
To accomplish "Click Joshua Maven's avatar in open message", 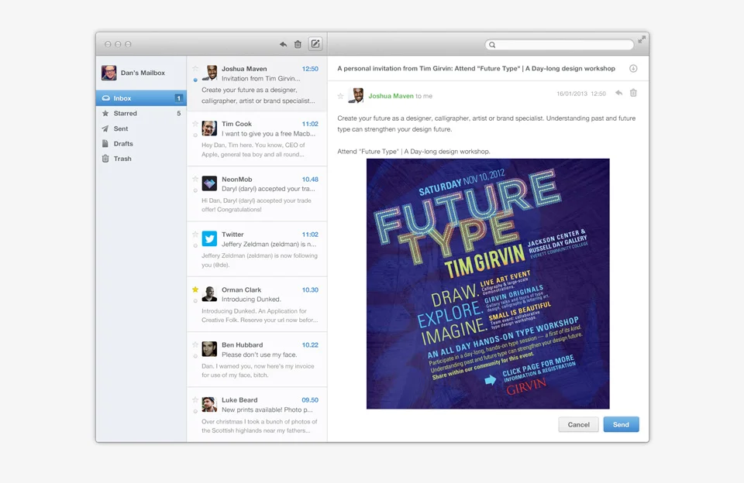I will pos(356,95).
